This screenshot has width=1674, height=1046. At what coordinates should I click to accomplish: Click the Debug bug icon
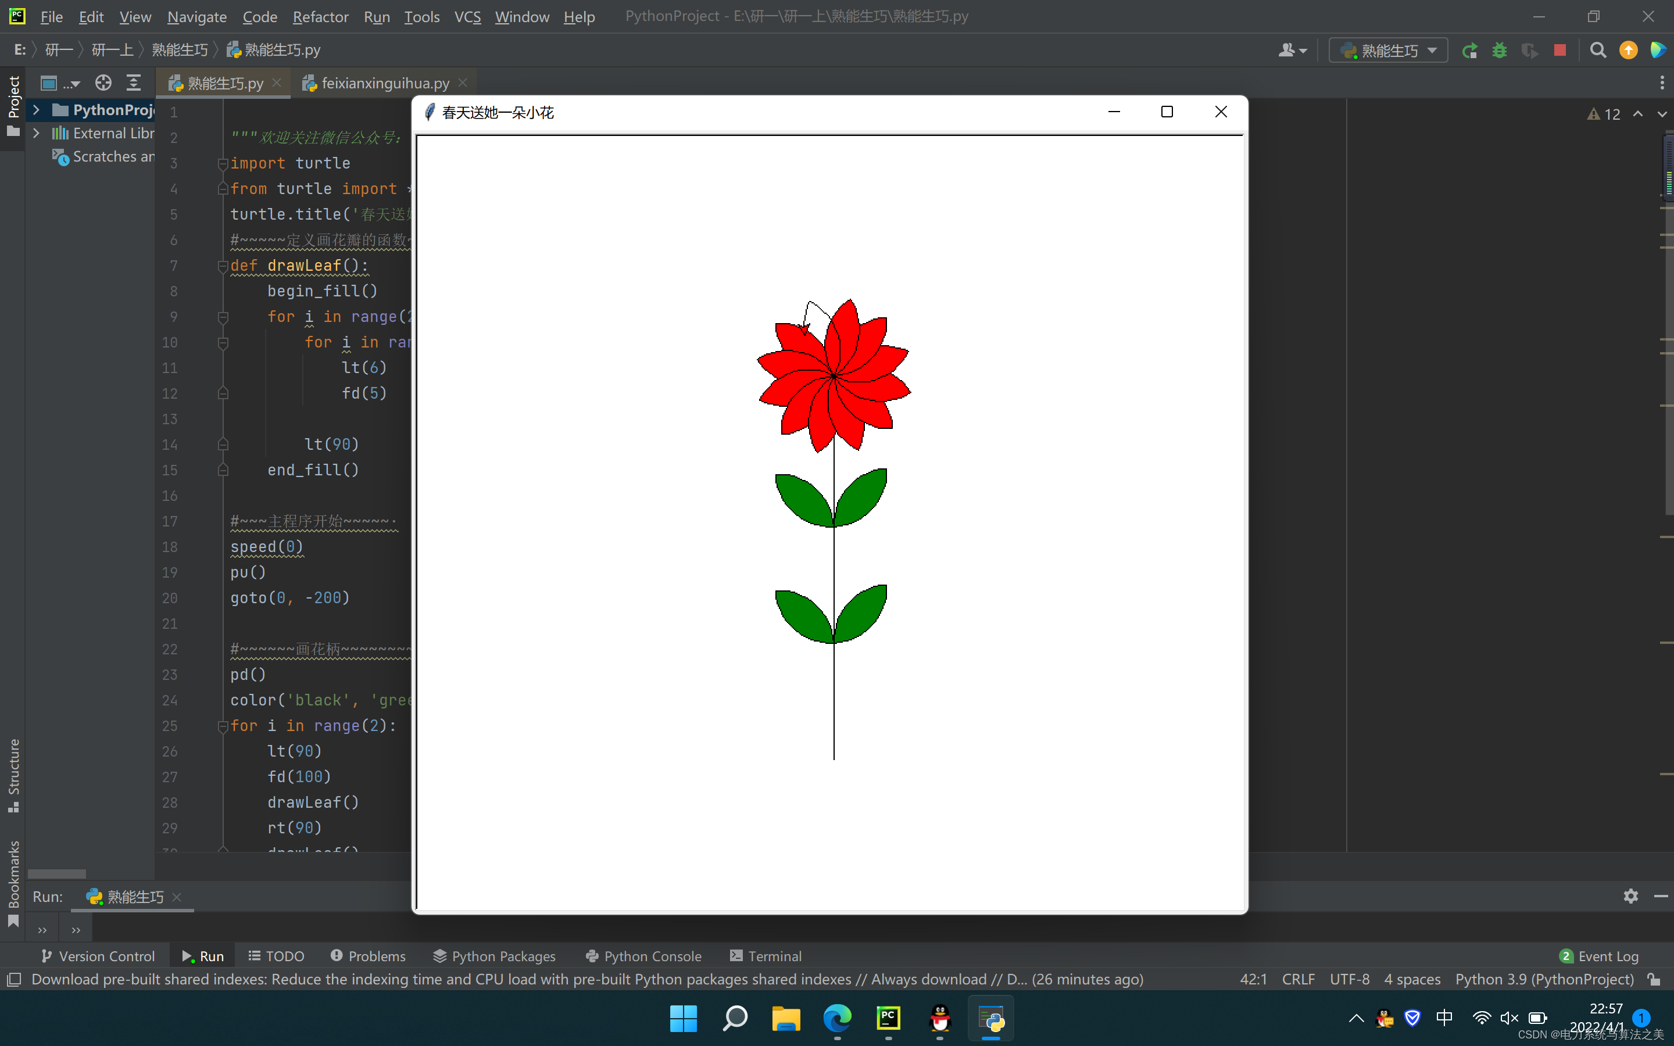click(1499, 51)
